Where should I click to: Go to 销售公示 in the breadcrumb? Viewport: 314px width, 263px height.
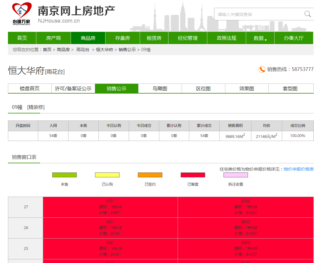click(x=127, y=50)
